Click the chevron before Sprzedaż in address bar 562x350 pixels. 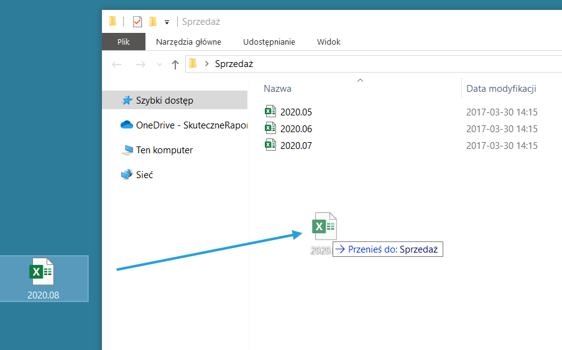click(206, 64)
